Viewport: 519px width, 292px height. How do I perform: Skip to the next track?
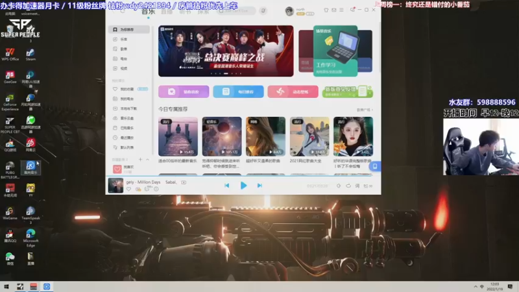(259, 186)
